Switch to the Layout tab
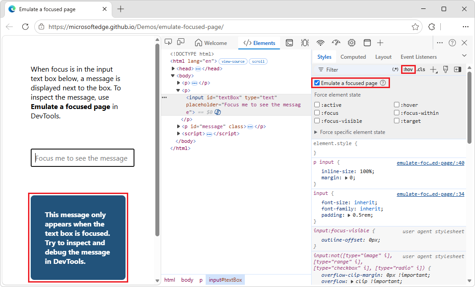475x287 pixels. 383,57
